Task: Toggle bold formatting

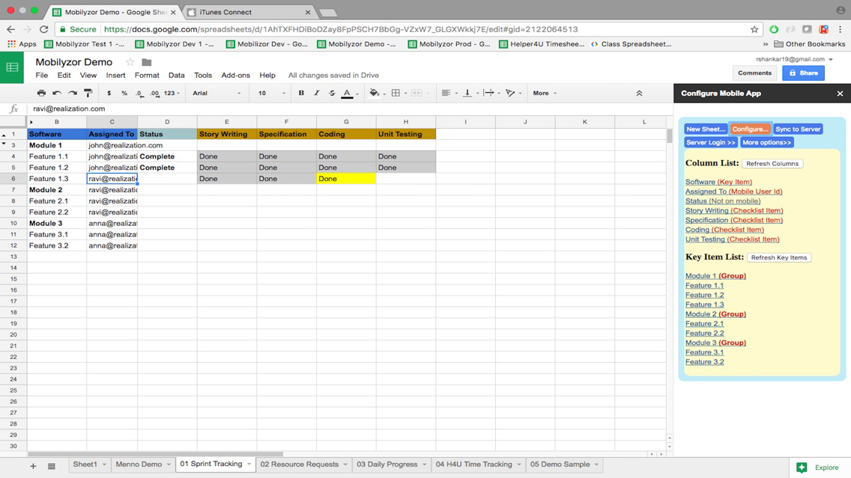Action: [301, 94]
